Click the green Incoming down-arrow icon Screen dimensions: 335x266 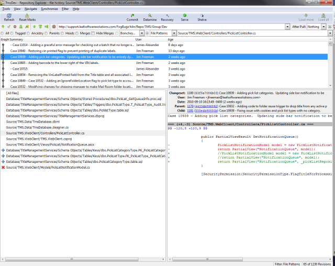coord(3,27)
